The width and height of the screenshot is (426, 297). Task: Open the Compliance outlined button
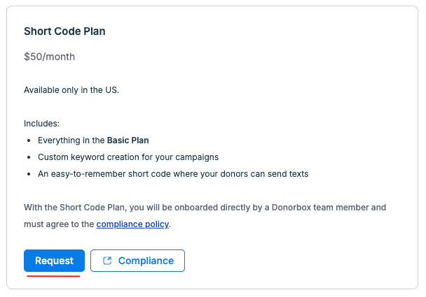point(138,261)
